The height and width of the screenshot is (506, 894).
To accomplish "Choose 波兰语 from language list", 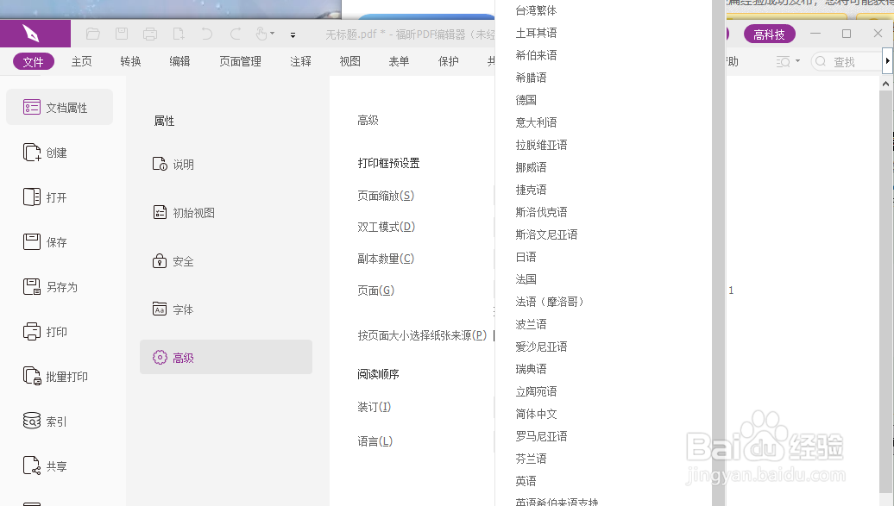I will pyautogui.click(x=531, y=324).
